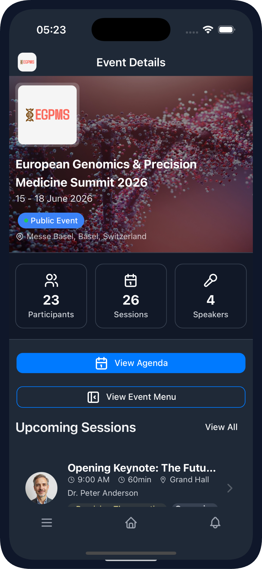Screen dimensions: 262x569
Task: Tap Dr. Peter Anderson's profile photo
Action: [41, 488]
